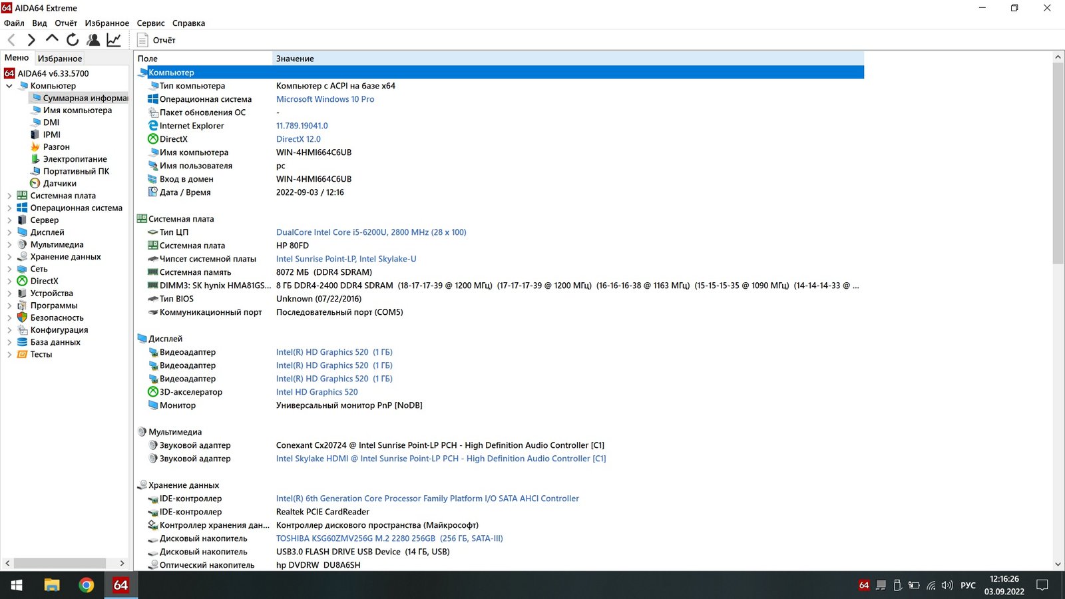Click vertical scrollbar down arrow
Viewport: 1065px width, 599px height.
click(1058, 564)
